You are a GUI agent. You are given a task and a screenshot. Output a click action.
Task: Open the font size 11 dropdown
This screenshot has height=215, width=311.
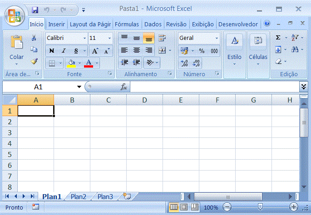110,38
